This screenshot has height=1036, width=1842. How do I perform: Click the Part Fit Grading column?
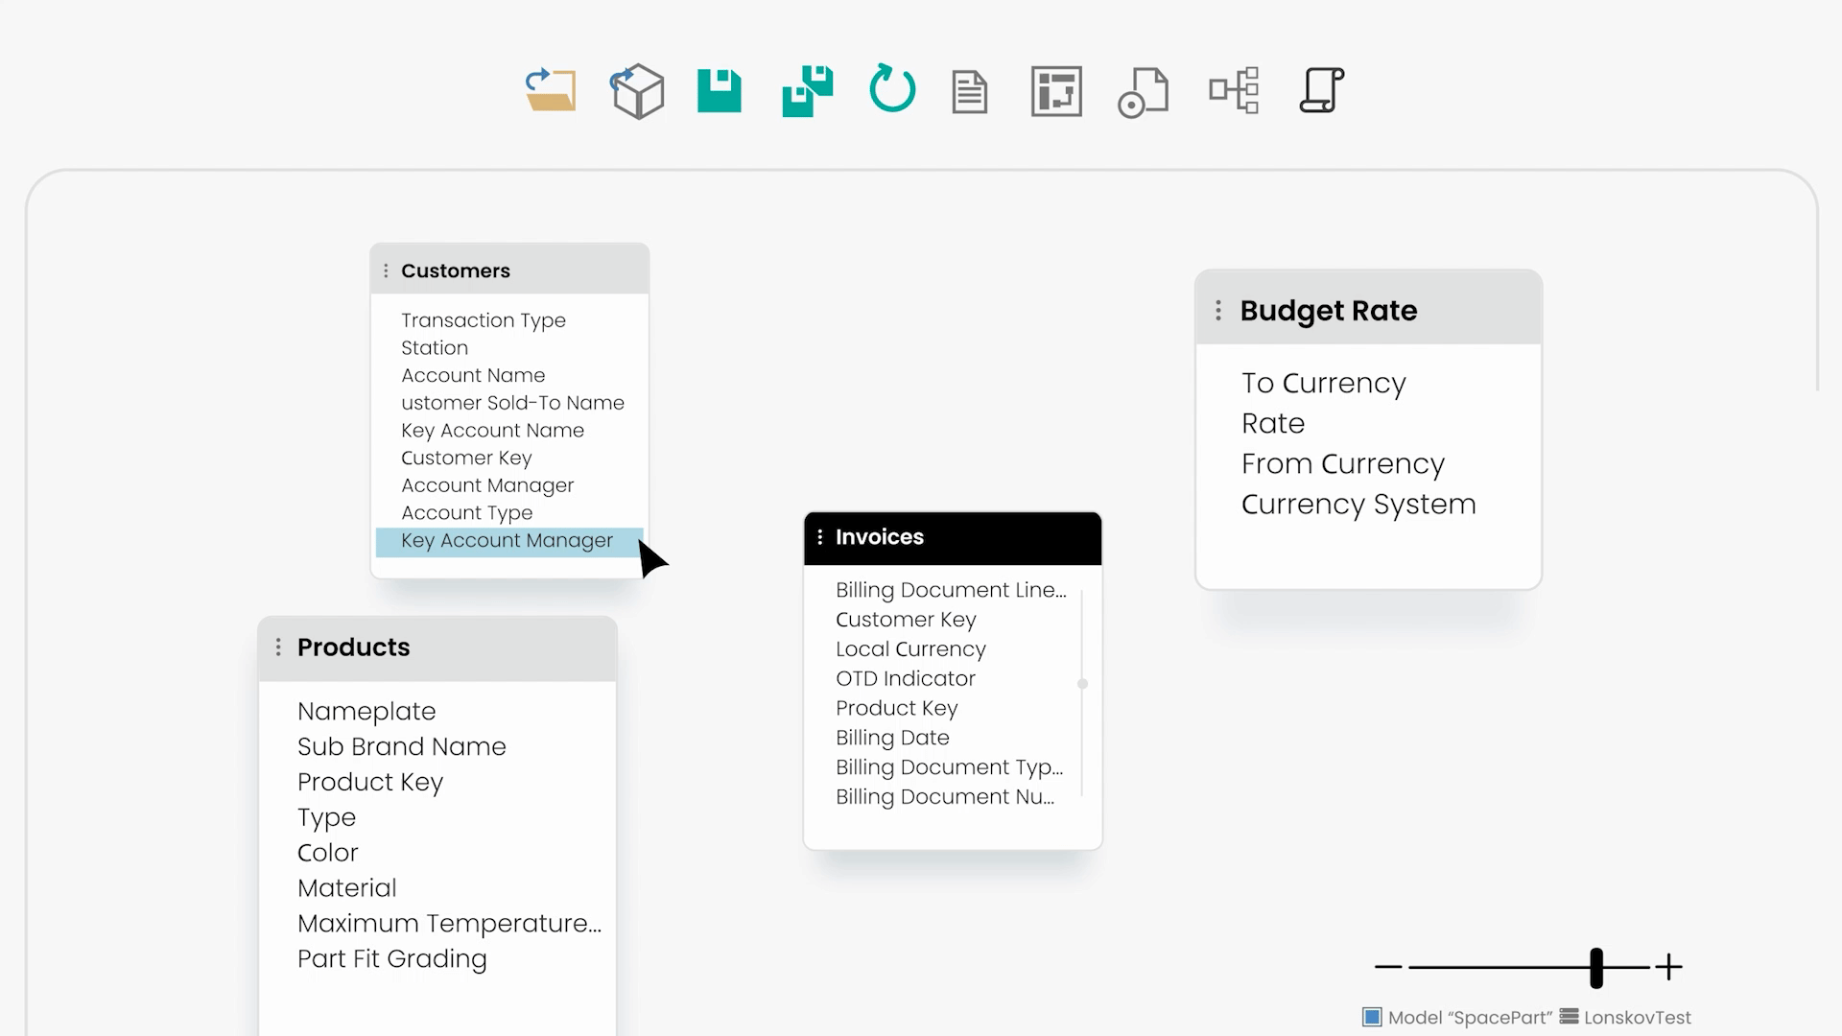point(391,960)
